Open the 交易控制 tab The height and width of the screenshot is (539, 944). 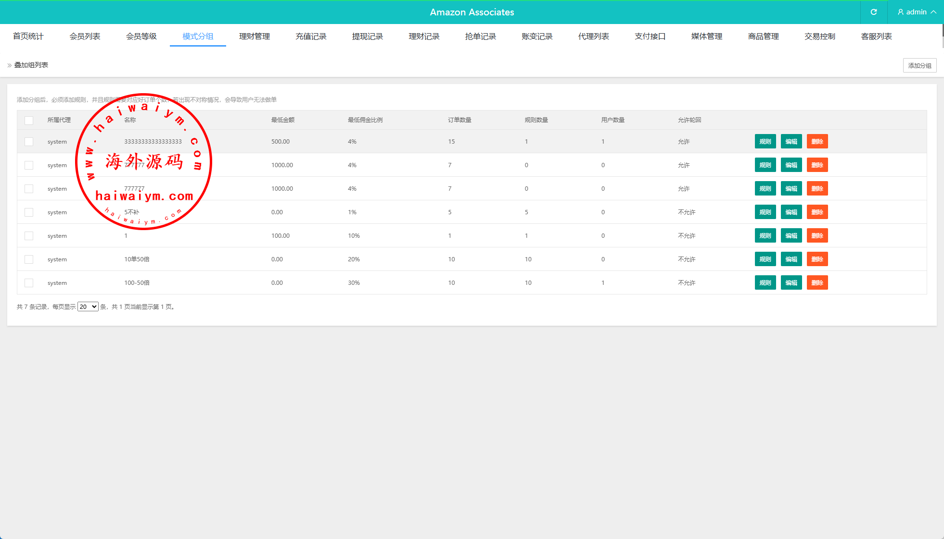coord(819,37)
